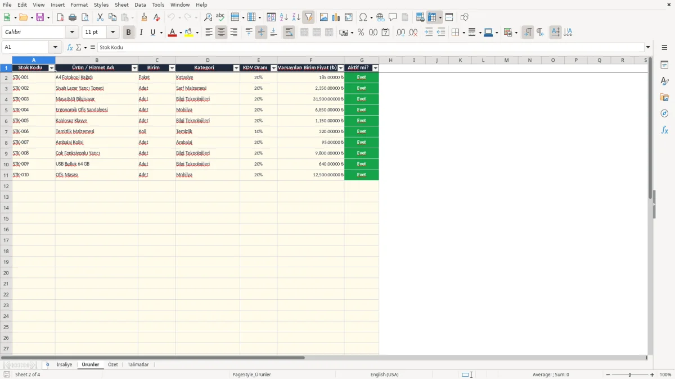Open the Format menu

[x=79, y=4]
